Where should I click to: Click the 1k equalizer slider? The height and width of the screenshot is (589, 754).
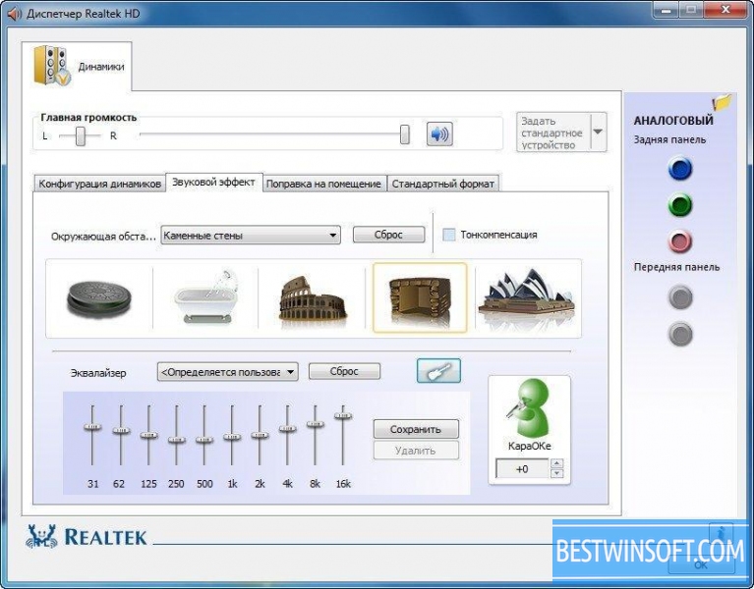232,437
